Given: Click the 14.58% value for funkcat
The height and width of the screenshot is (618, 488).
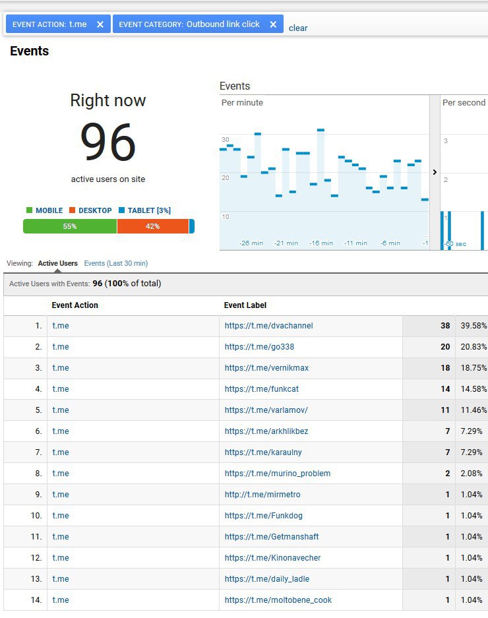Looking at the screenshot, I should (473, 389).
